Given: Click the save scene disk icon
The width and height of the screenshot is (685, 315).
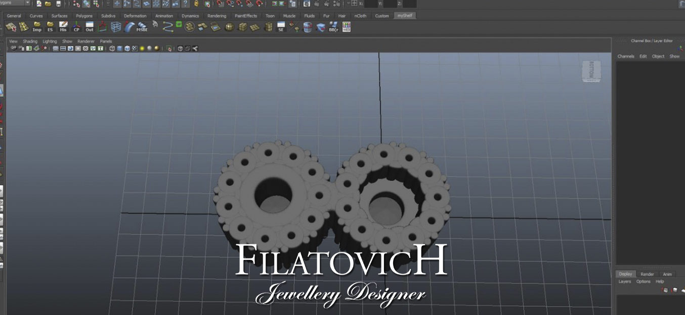Looking at the screenshot, I should [59, 4].
